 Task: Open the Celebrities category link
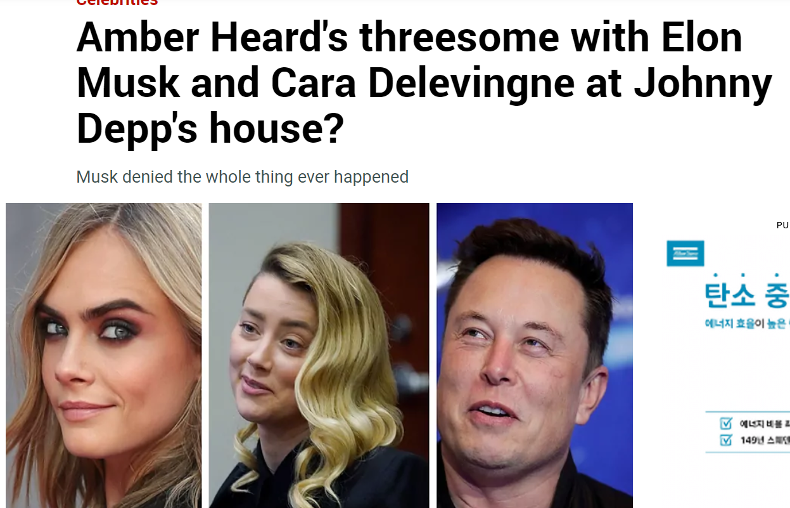pyautogui.click(x=117, y=3)
